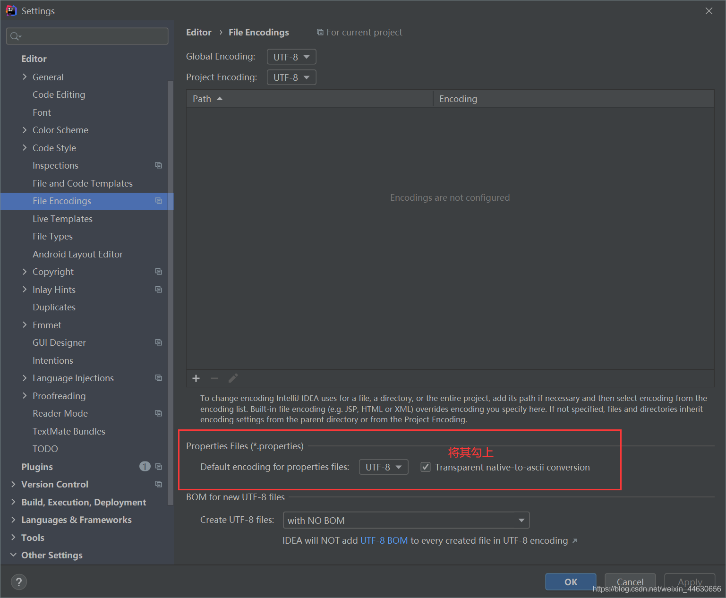The height and width of the screenshot is (598, 726).
Task: Click project-level icon next to GUI Designer
Action: (x=159, y=342)
